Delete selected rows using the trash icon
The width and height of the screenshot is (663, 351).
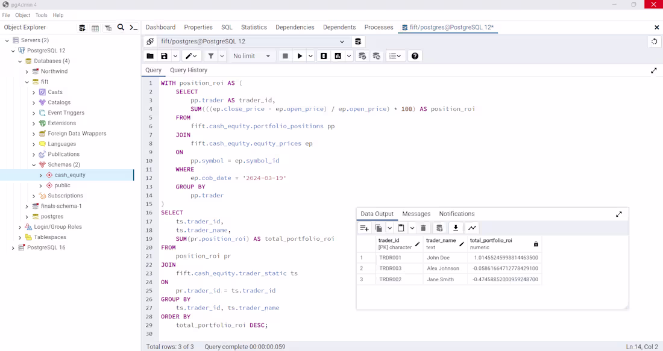423,228
